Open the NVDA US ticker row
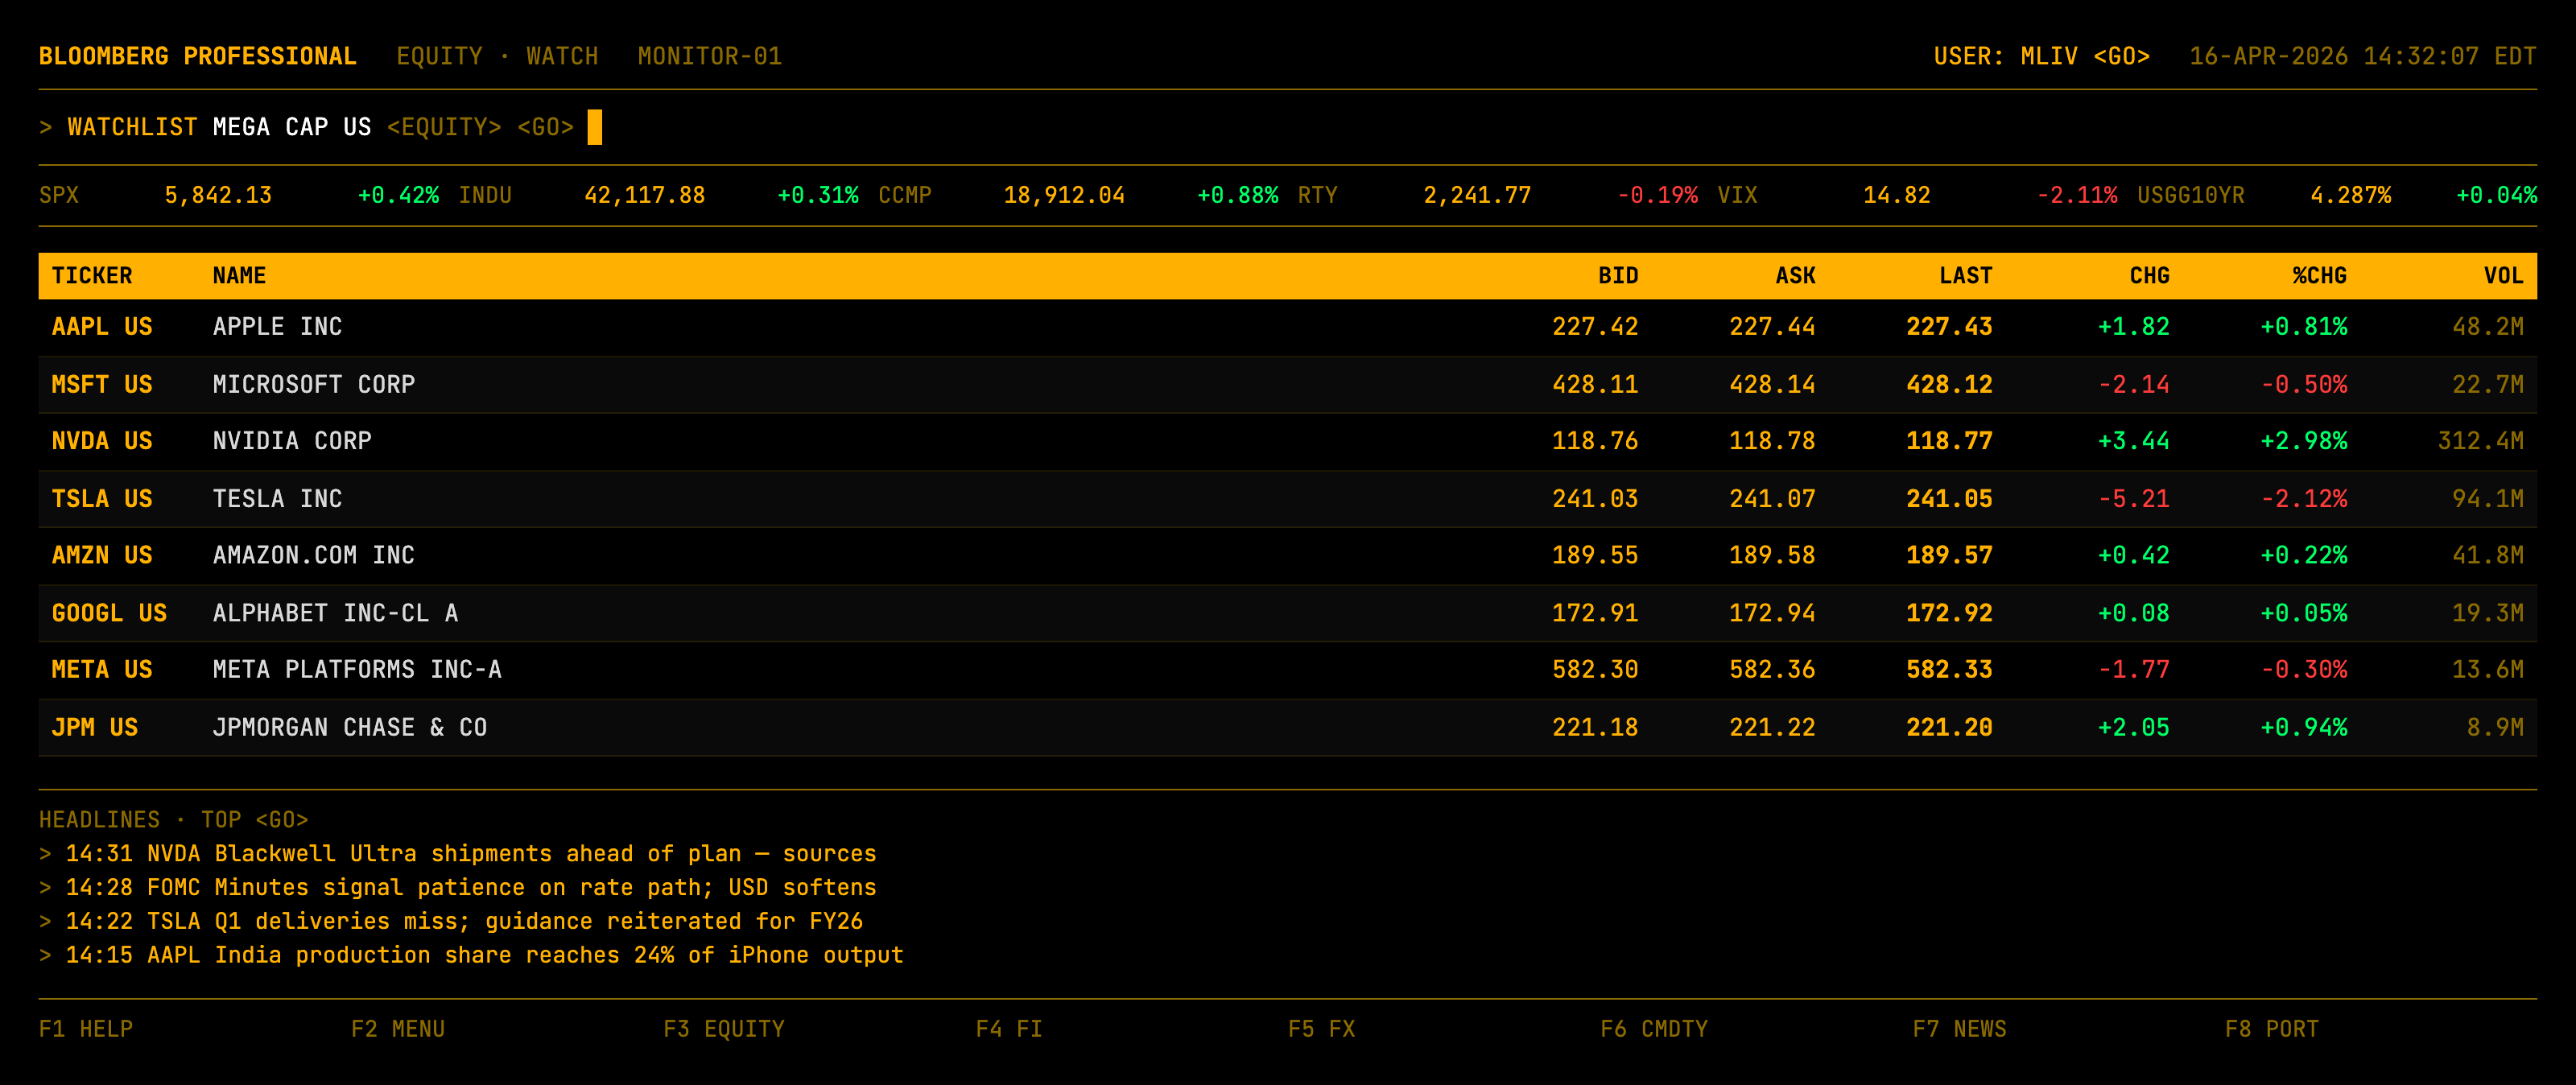The image size is (2576, 1085). point(102,441)
